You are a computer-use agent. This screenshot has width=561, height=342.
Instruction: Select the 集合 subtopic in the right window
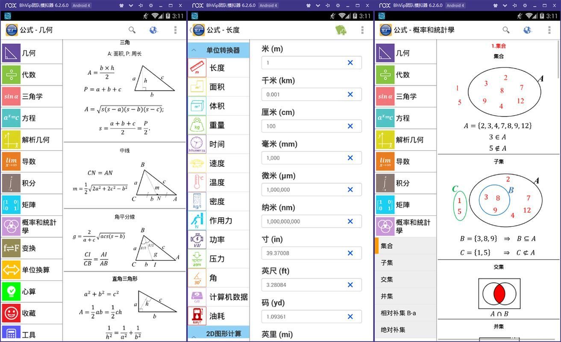point(405,246)
